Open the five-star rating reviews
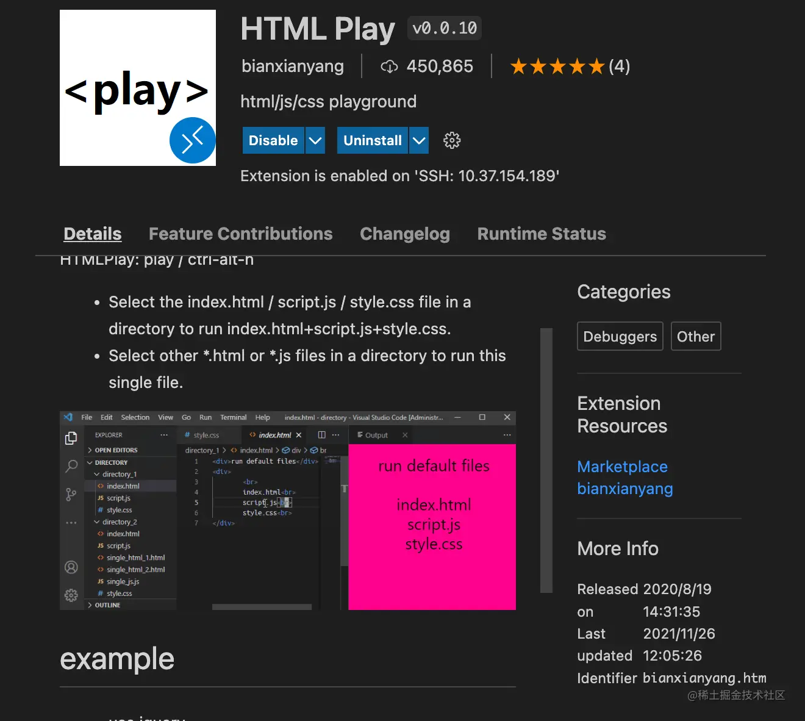This screenshot has height=721, width=805. pos(557,66)
